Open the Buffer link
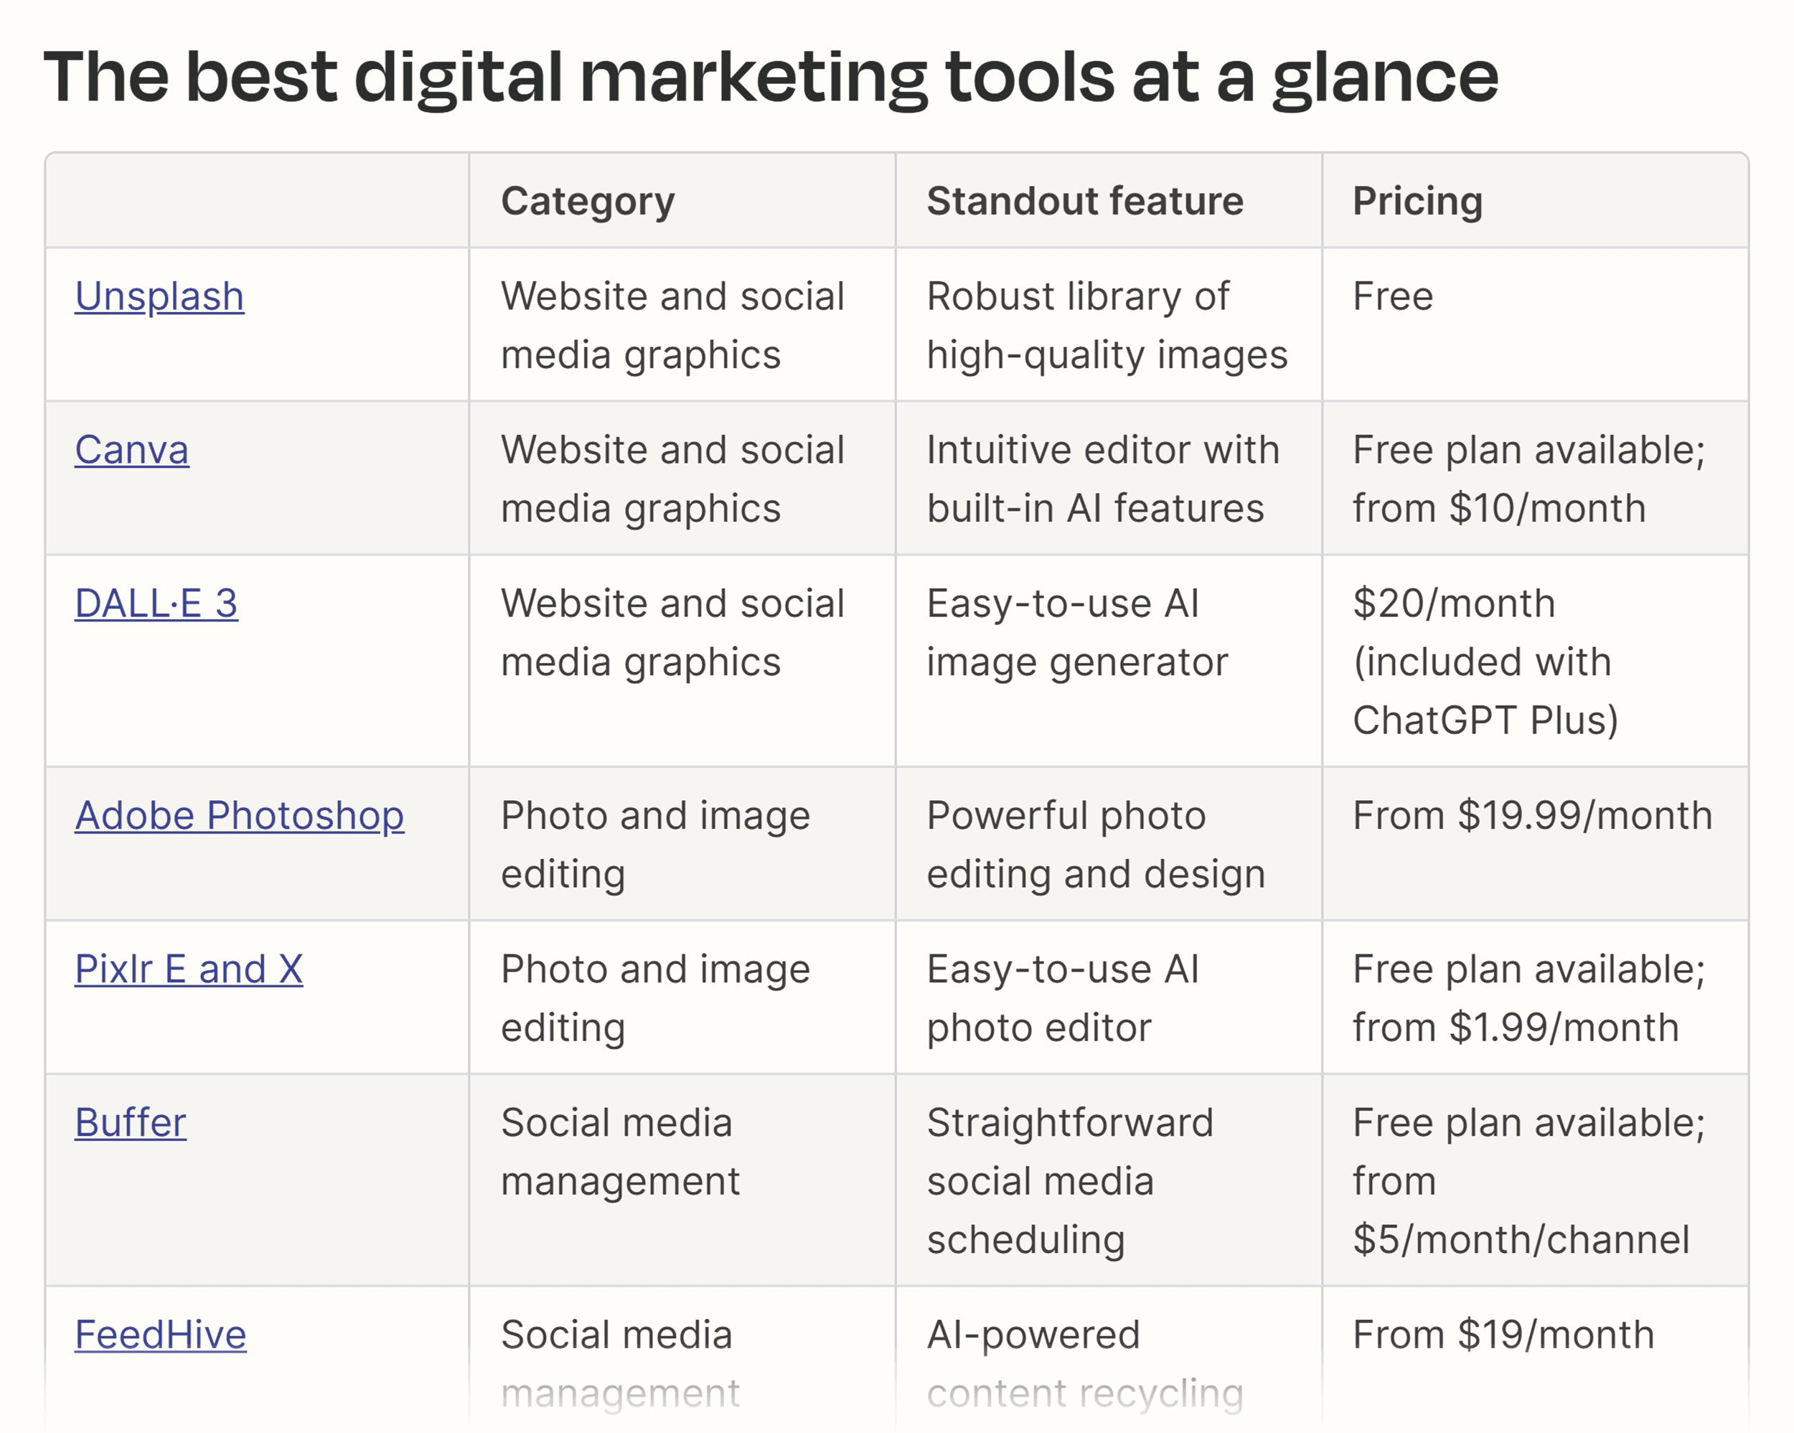Screen dimensions: 1794x1433 click(x=130, y=1122)
